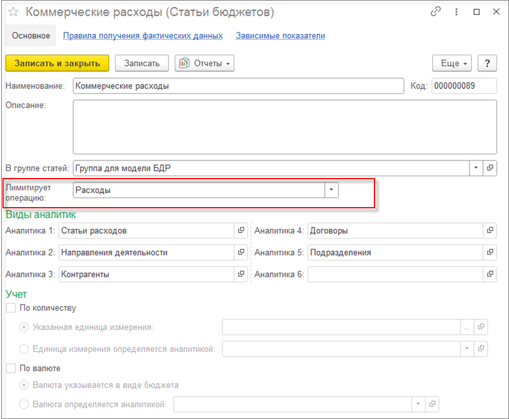The image size is (509, 419).
Task: Click the open icon for Аналитика 4
Action: [x=489, y=230]
